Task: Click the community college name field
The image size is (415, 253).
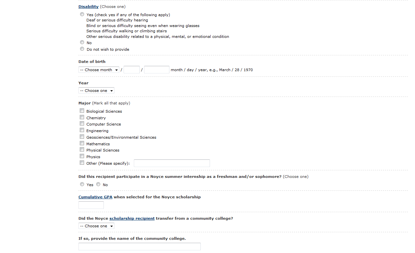Action: point(139,247)
